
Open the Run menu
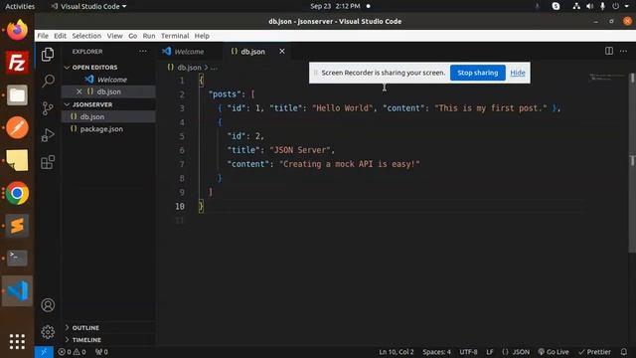[x=149, y=36]
